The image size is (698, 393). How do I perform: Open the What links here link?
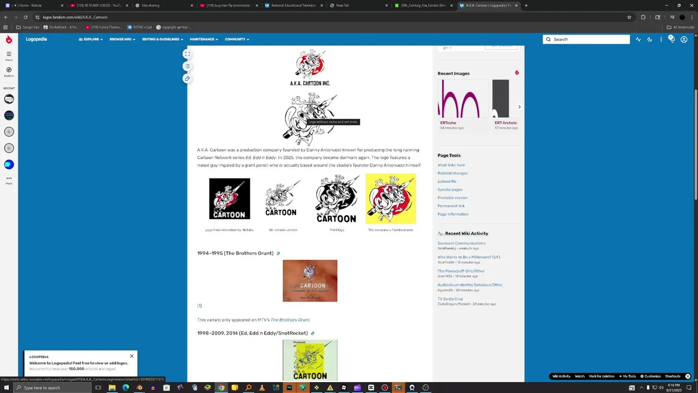(451, 165)
